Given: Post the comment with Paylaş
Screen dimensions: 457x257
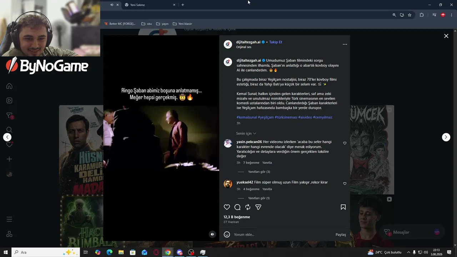Looking at the screenshot, I should tap(341, 235).
